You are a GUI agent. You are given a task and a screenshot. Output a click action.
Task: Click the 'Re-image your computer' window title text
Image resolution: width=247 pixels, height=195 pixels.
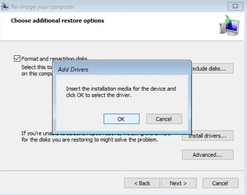(x=42, y=7)
